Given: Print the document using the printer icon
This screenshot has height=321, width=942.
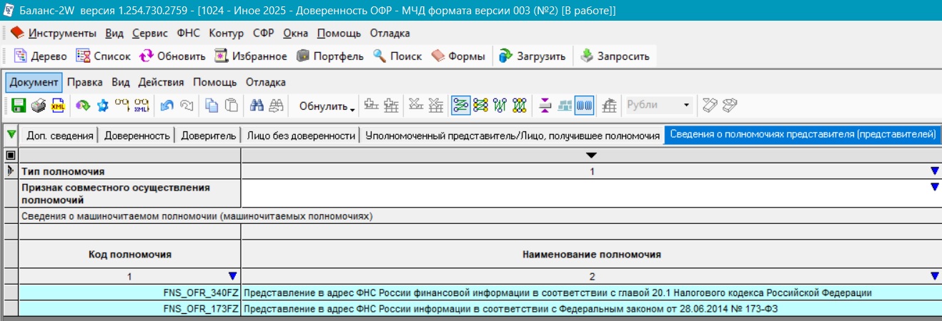Looking at the screenshot, I should tap(39, 106).
